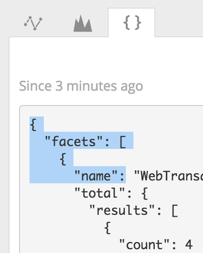Click the empty gray area right of "facets" line
This screenshot has height=253, width=203.
[168, 141]
